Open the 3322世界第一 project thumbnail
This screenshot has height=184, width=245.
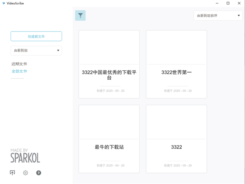point(176,47)
